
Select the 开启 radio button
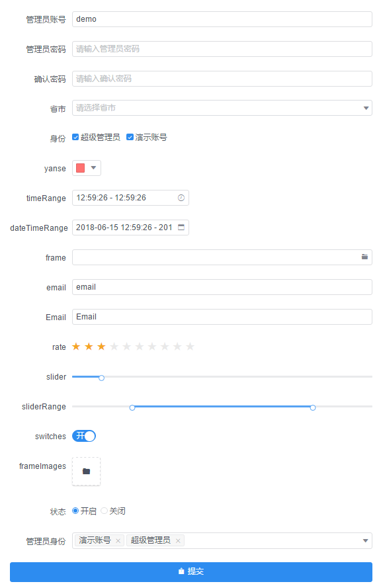coord(75,511)
